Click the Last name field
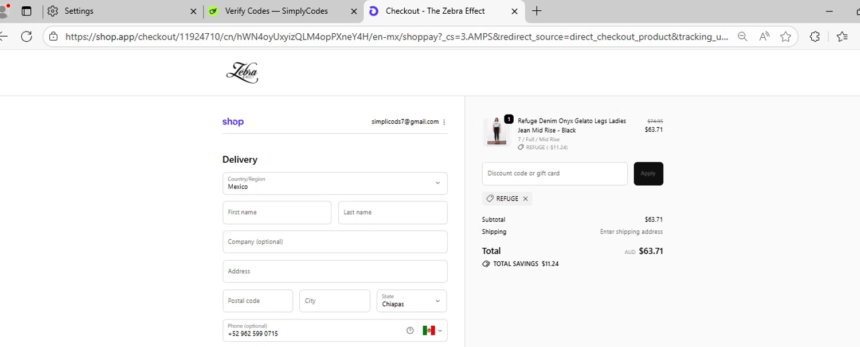Image resolution: width=860 pixels, height=347 pixels. pos(393,212)
